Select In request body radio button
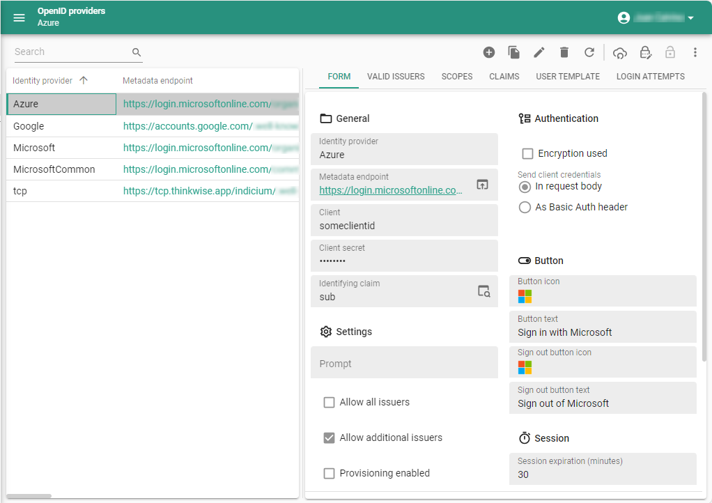The image size is (712, 503). point(525,187)
